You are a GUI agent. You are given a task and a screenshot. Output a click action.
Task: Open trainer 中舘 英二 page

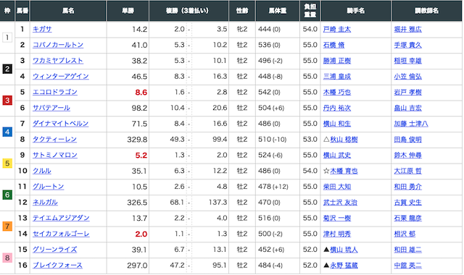(x=407, y=266)
